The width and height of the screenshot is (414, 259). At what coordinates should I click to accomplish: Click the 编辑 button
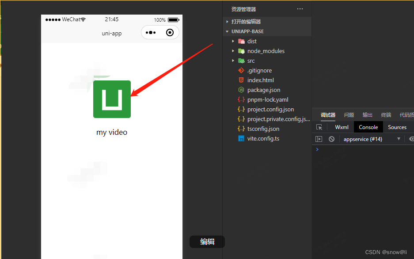click(x=207, y=242)
